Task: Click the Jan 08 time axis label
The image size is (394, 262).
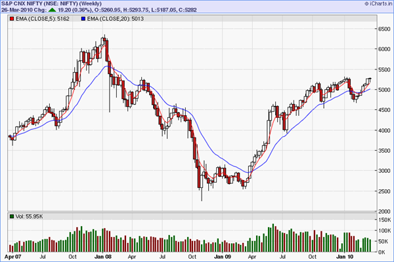Action: pyautogui.click(x=103, y=257)
